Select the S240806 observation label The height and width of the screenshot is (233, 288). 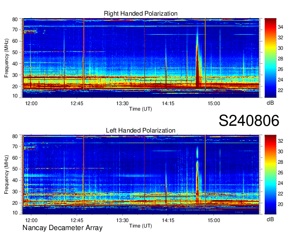click(x=249, y=121)
